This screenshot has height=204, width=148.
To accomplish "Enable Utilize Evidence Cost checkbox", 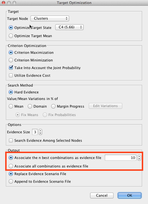I will [11, 76].
